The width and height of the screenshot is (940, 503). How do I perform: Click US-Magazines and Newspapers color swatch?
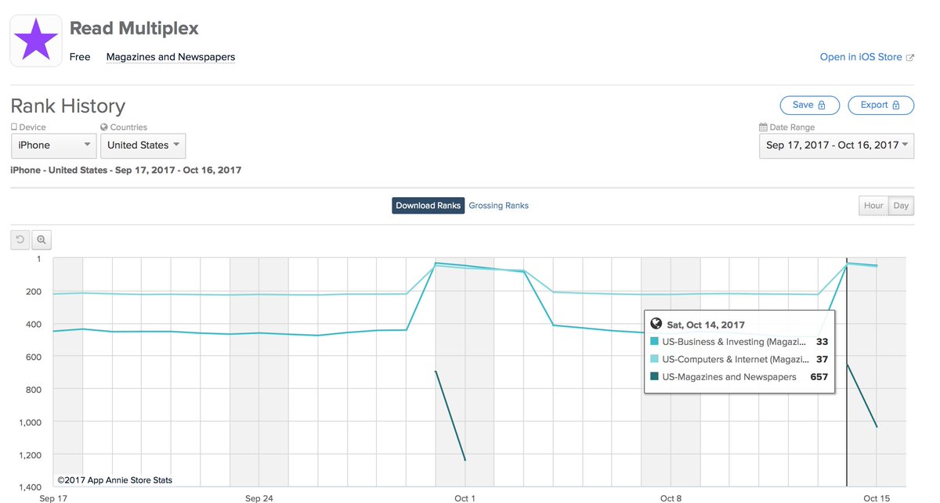655,377
